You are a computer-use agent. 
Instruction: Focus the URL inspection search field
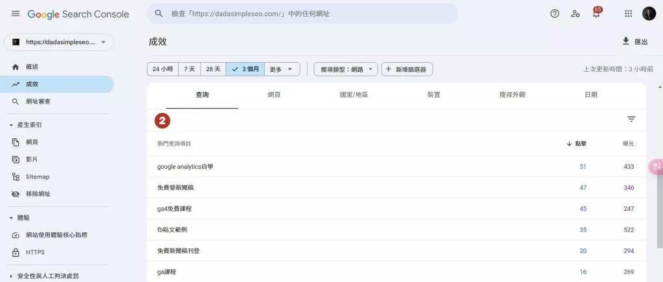click(x=302, y=14)
